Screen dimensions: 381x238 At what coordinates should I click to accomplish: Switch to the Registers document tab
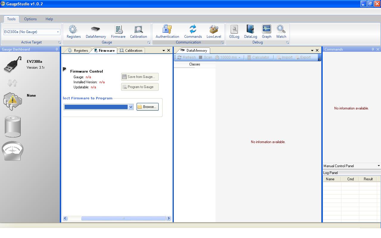[x=78, y=51]
